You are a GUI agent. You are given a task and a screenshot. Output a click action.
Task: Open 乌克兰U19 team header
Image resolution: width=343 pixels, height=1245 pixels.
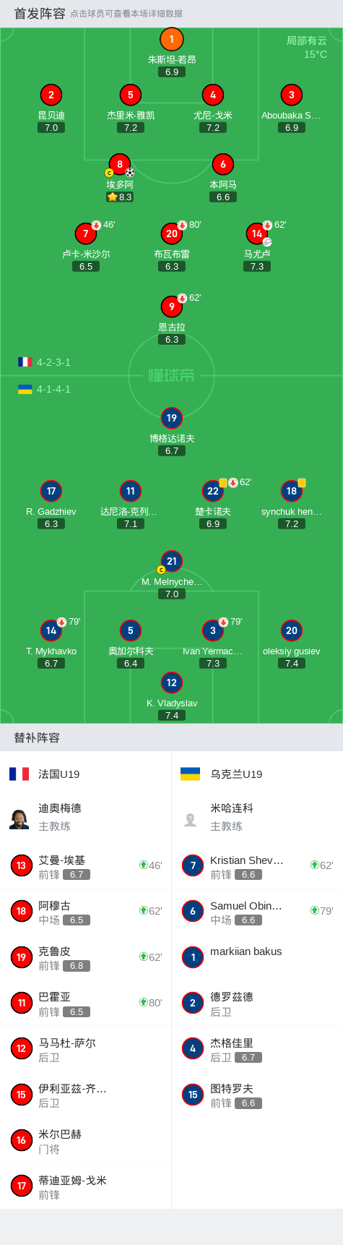pyautogui.click(x=221, y=774)
